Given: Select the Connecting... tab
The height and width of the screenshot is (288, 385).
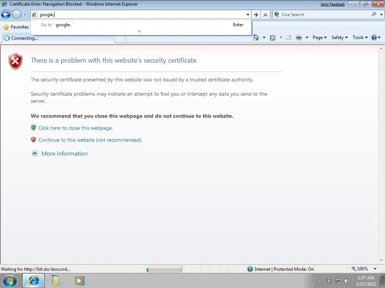Looking at the screenshot, I should pyautogui.click(x=58, y=38).
